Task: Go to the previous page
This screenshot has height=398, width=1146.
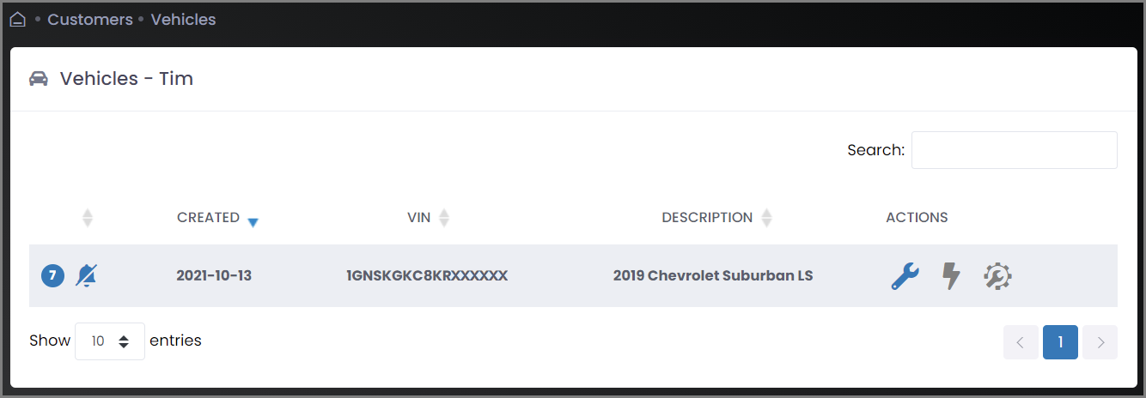Action: pyautogui.click(x=1021, y=342)
